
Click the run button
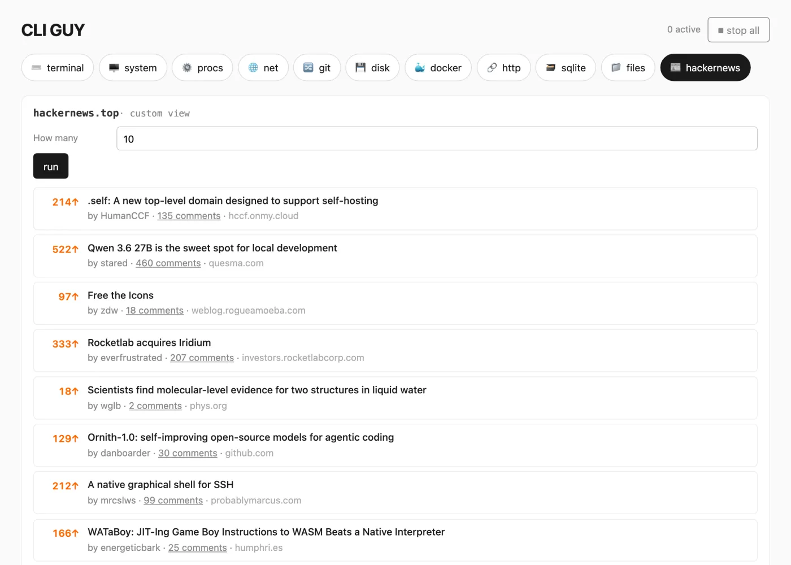coord(51,166)
